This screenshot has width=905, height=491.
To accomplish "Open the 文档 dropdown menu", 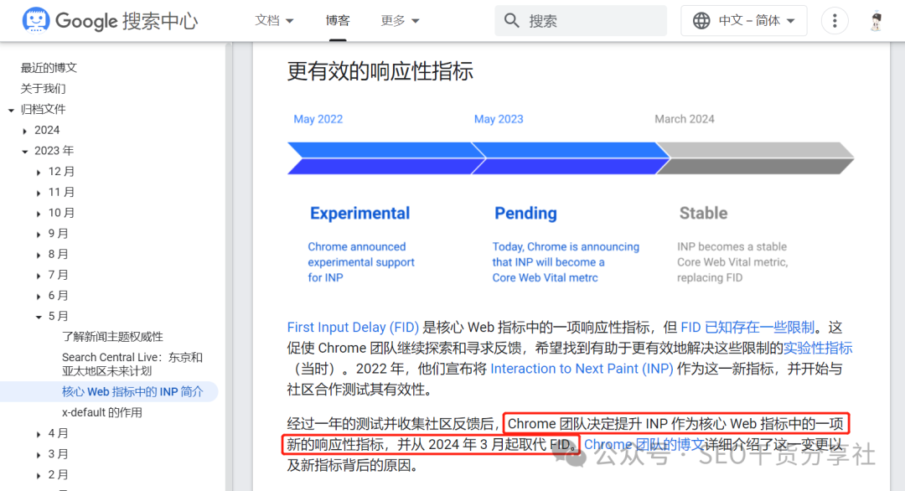I will point(274,21).
